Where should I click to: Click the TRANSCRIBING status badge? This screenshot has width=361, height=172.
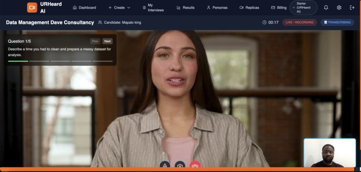337,22
